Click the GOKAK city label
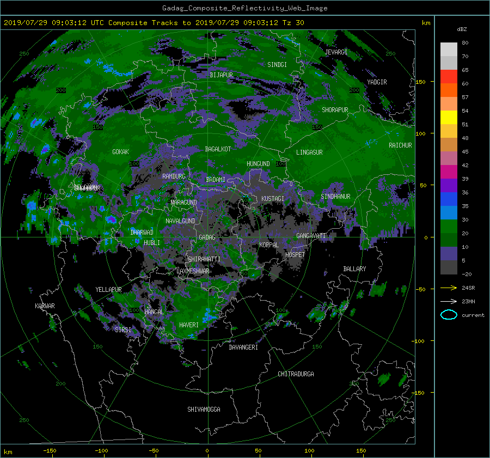This screenshot has width=490, height=458. point(120,152)
